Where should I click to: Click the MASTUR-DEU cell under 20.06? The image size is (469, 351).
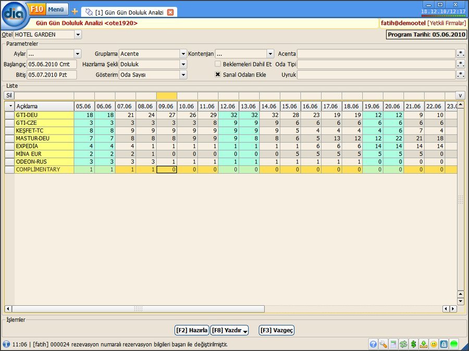coord(393,138)
